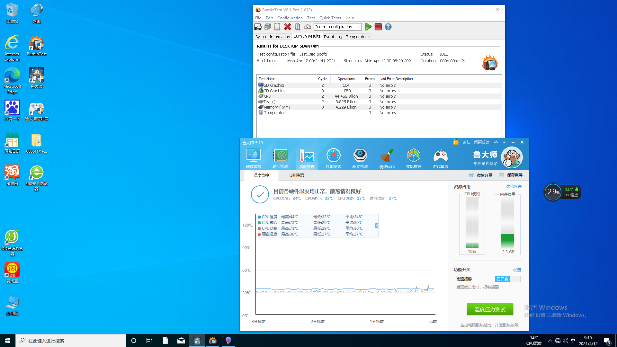Open help with blue question mark icon
The image size is (617, 347).
(x=388, y=27)
